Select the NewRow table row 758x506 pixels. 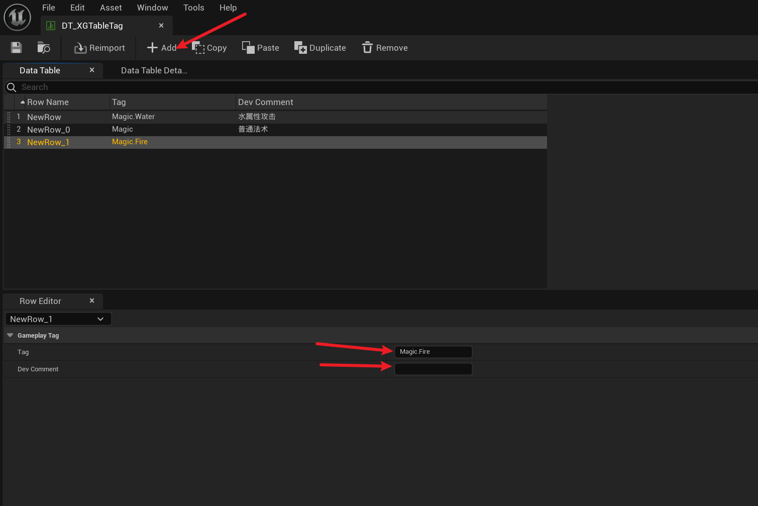click(x=275, y=117)
